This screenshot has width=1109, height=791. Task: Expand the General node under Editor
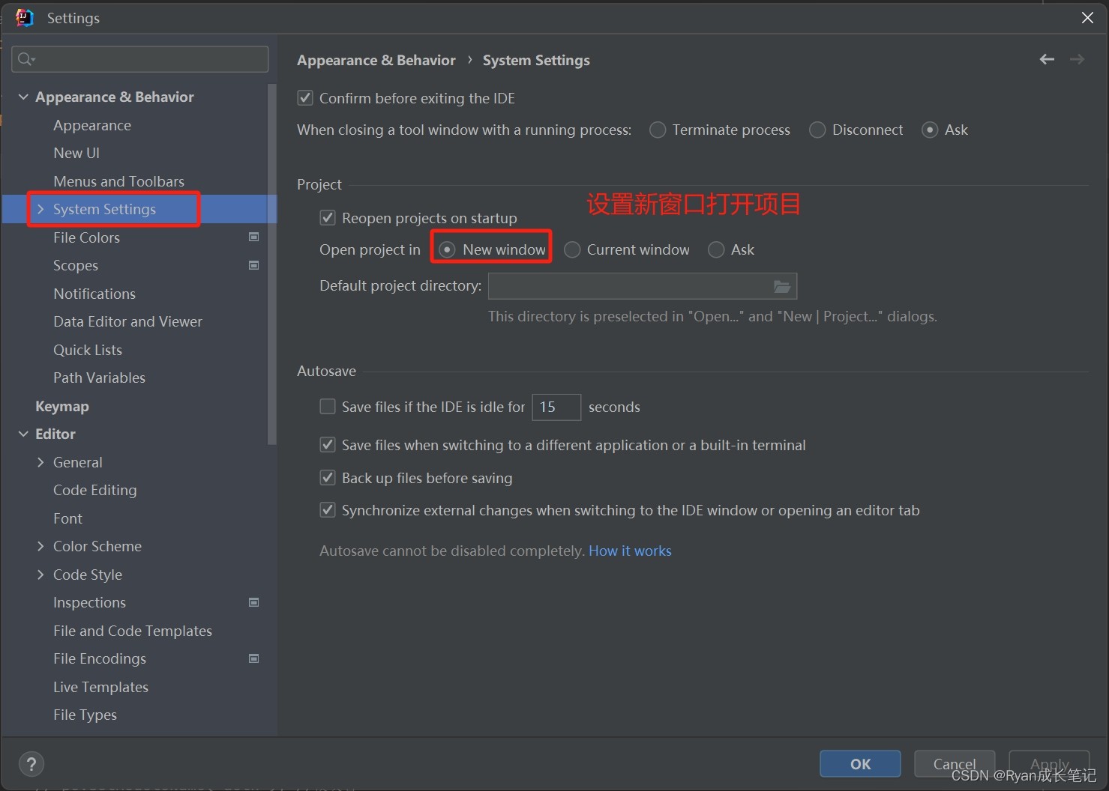pyautogui.click(x=40, y=462)
